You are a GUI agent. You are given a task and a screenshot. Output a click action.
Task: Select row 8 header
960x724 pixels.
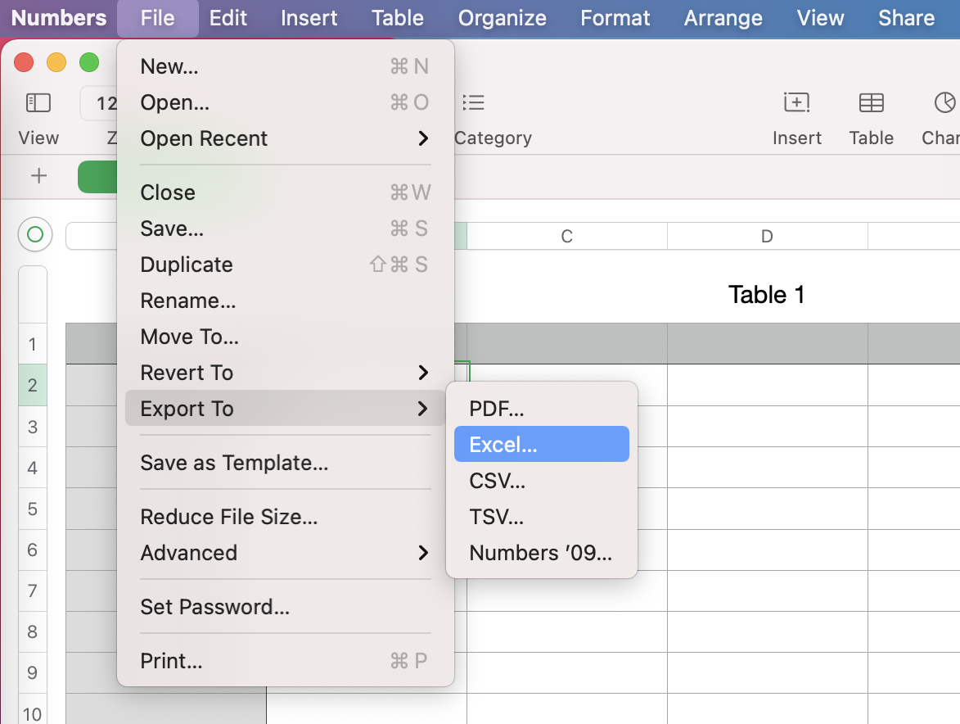(33, 632)
